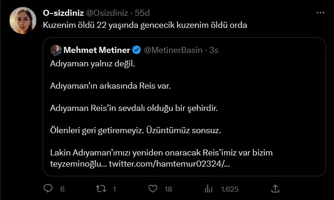Open O-sizdiniz profile picture
334x200 pixels.
pos(23,20)
